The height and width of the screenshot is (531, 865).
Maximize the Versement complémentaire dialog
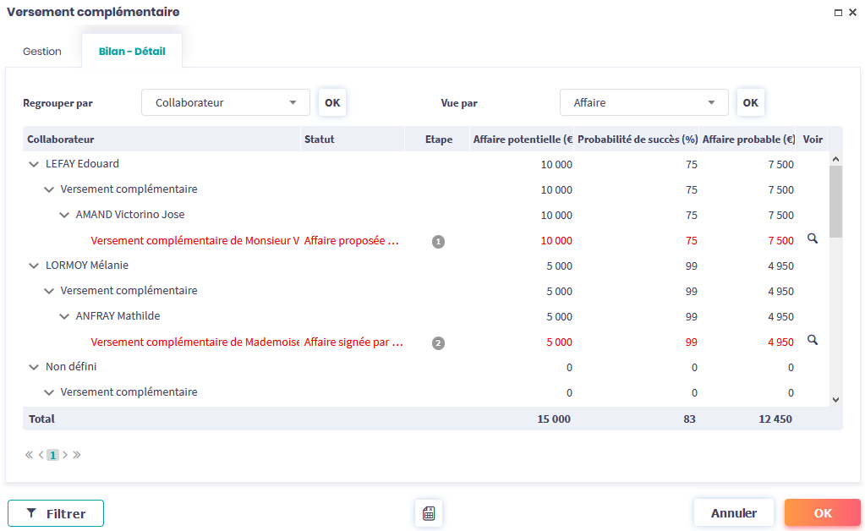click(838, 13)
